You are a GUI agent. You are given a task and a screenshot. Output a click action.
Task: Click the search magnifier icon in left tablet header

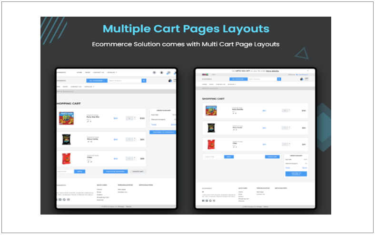154,73
